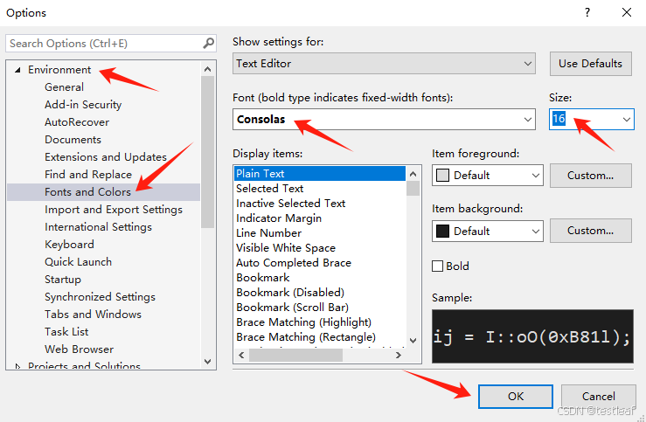Open Extensions and Updates settings
The height and width of the screenshot is (422, 646).
pos(106,157)
